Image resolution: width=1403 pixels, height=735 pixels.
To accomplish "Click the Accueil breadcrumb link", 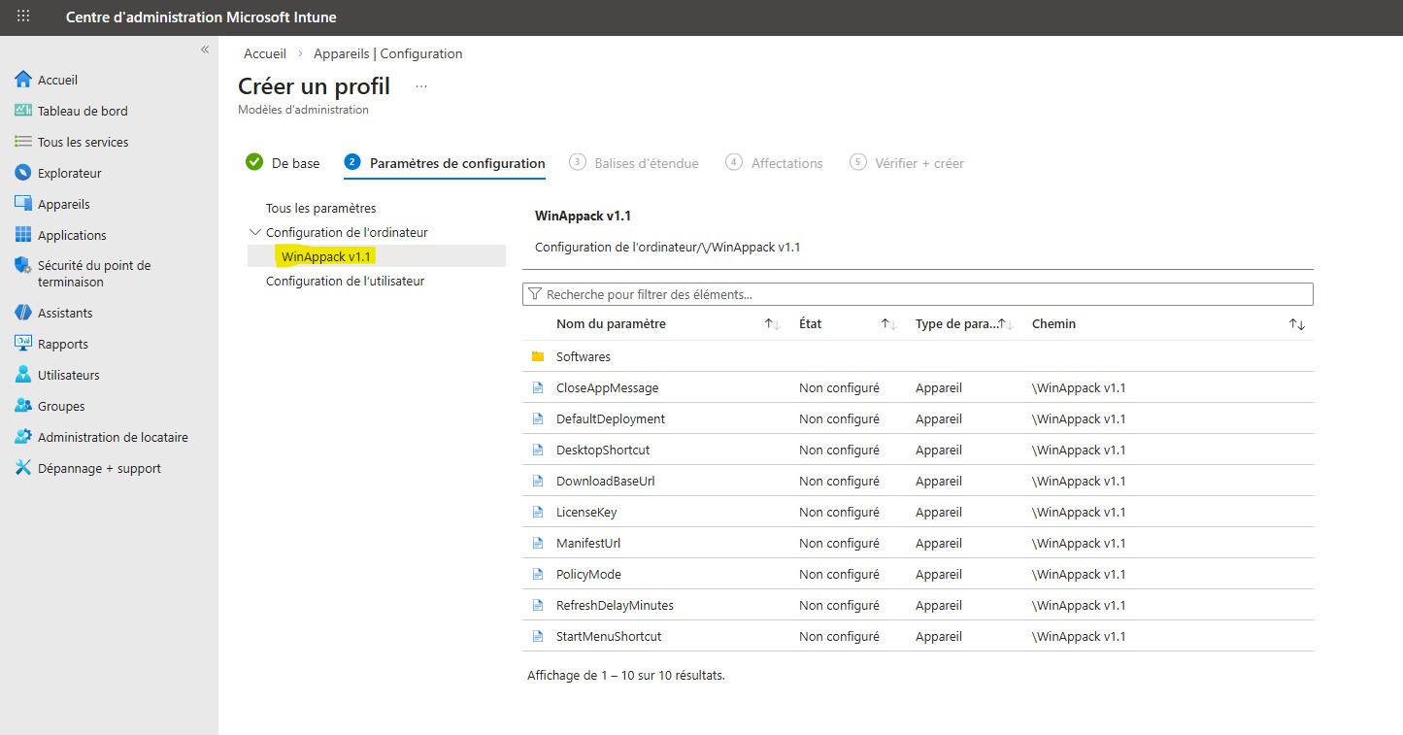I will coord(264,53).
